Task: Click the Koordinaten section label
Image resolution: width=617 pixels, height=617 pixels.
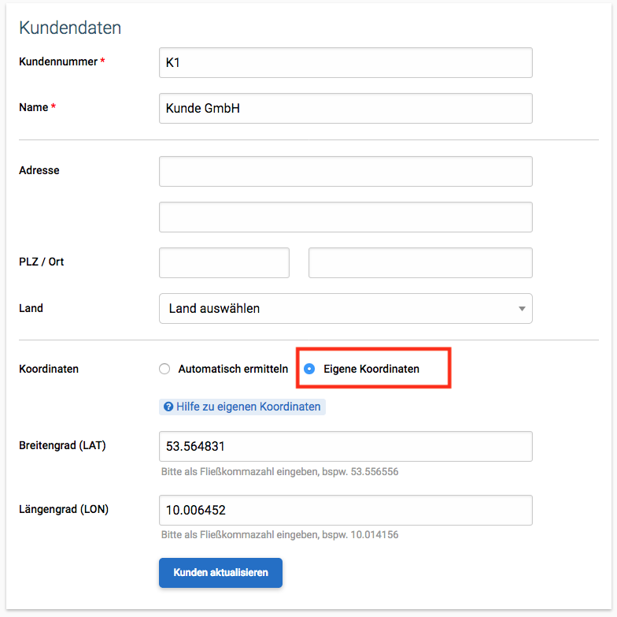Action: pos(49,369)
